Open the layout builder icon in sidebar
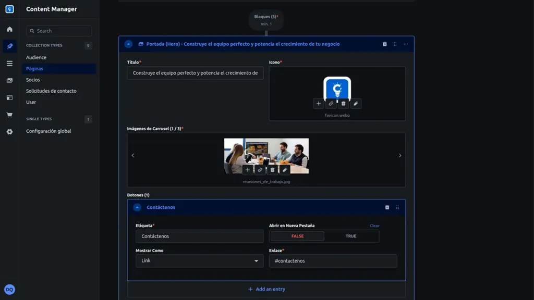 9,97
